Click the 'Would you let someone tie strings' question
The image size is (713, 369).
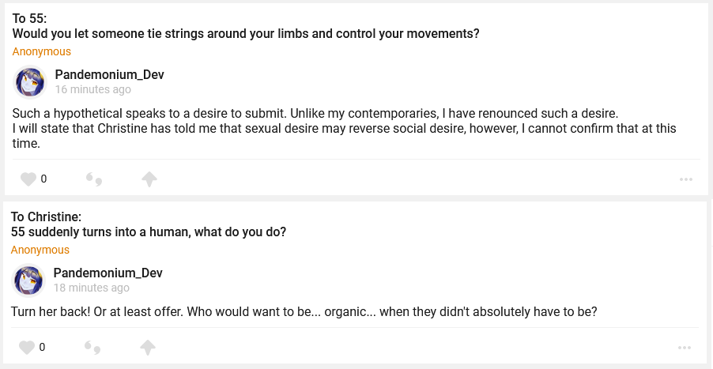pos(246,34)
